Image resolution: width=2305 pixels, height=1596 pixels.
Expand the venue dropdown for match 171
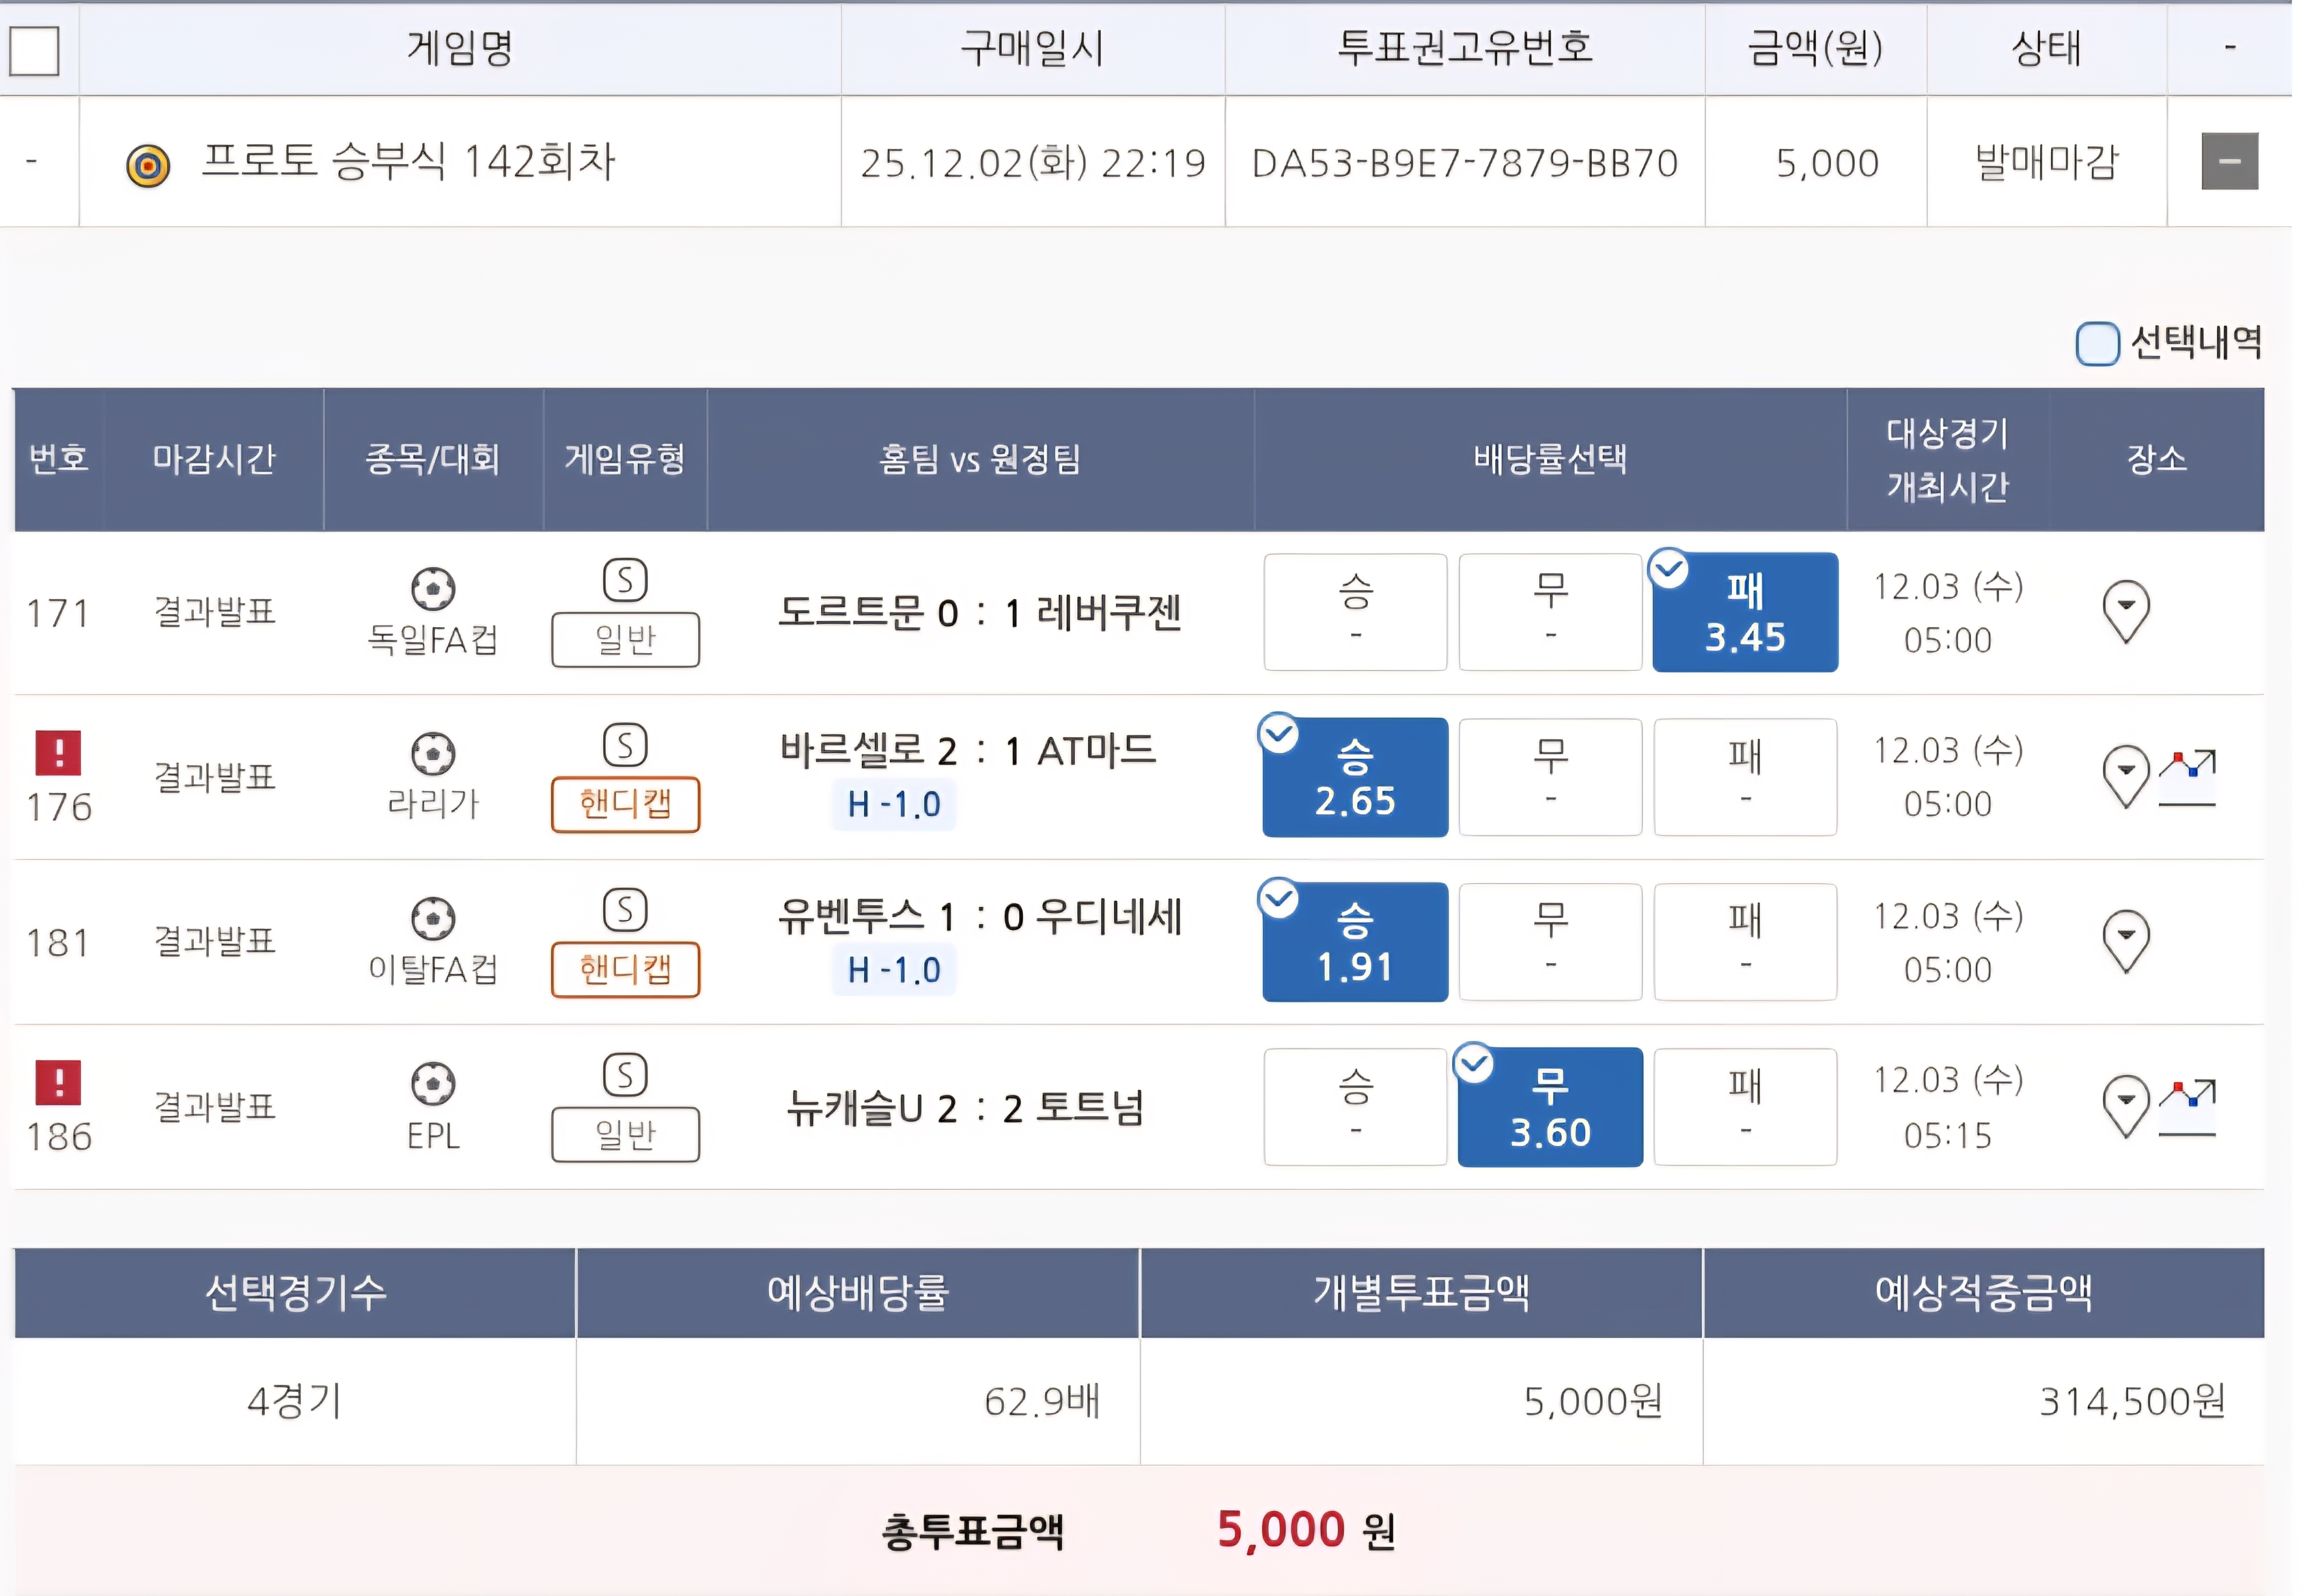click(2126, 610)
